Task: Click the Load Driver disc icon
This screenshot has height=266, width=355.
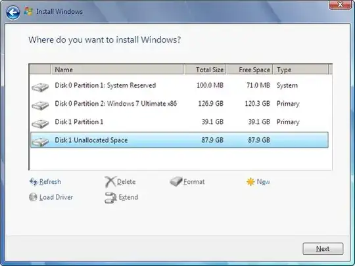Action: click(x=33, y=197)
